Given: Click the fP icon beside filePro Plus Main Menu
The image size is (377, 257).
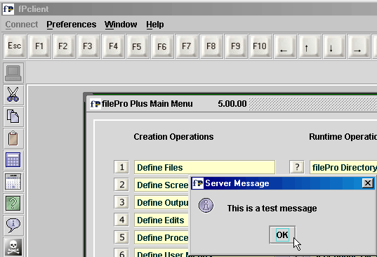Looking at the screenshot, I should click(95, 104).
